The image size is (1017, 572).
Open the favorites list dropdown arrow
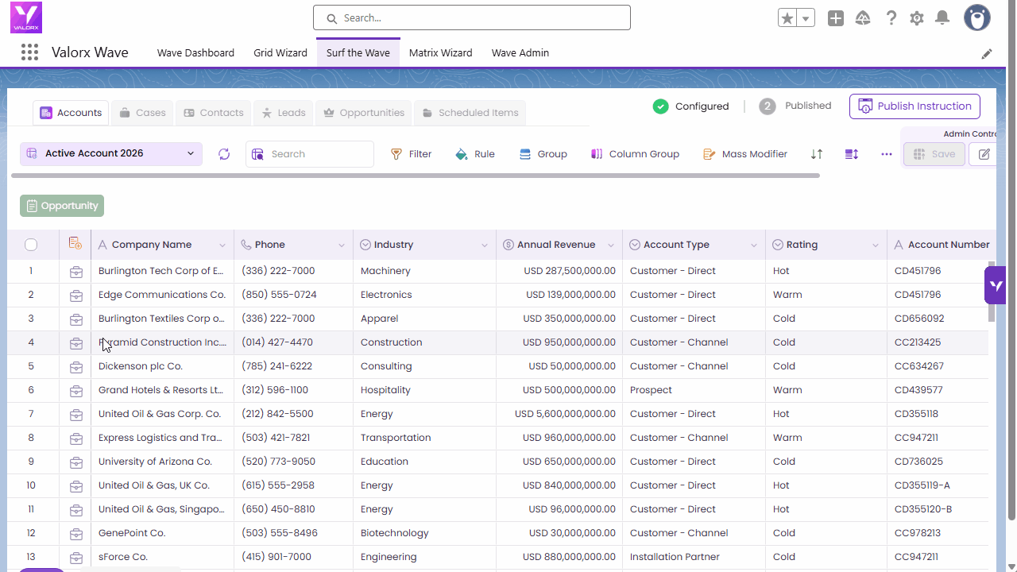(806, 18)
